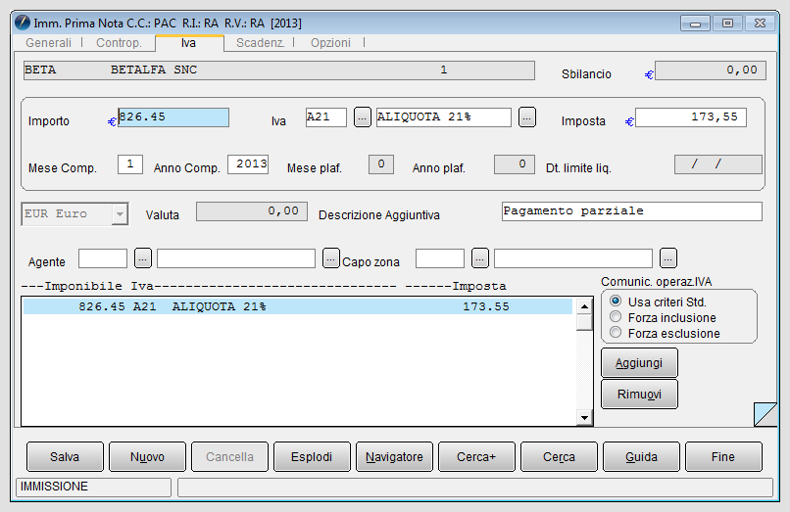Click the ALIQUOTA 21% description field
790x512 pixels.
(x=443, y=117)
